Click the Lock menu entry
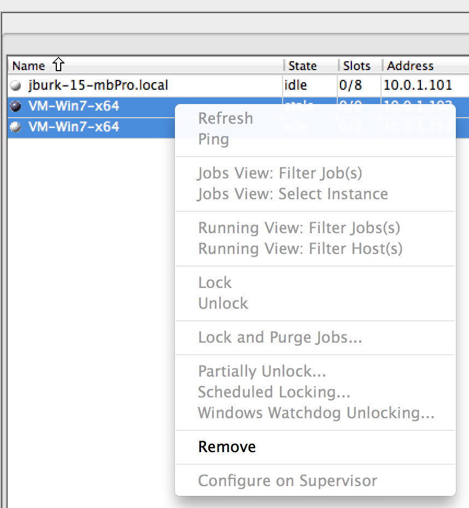The image size is (469, 508). [x=215, y=282]
